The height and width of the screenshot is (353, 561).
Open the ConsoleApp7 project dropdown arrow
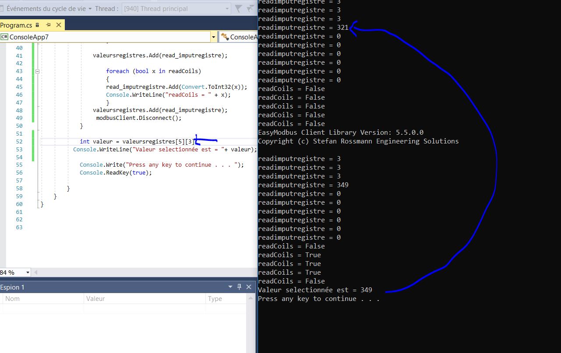pyautogui.click(x=213, y=37)
